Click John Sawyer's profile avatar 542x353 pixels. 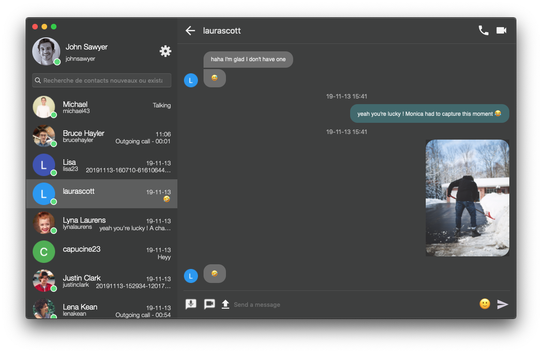pos(46,51)
